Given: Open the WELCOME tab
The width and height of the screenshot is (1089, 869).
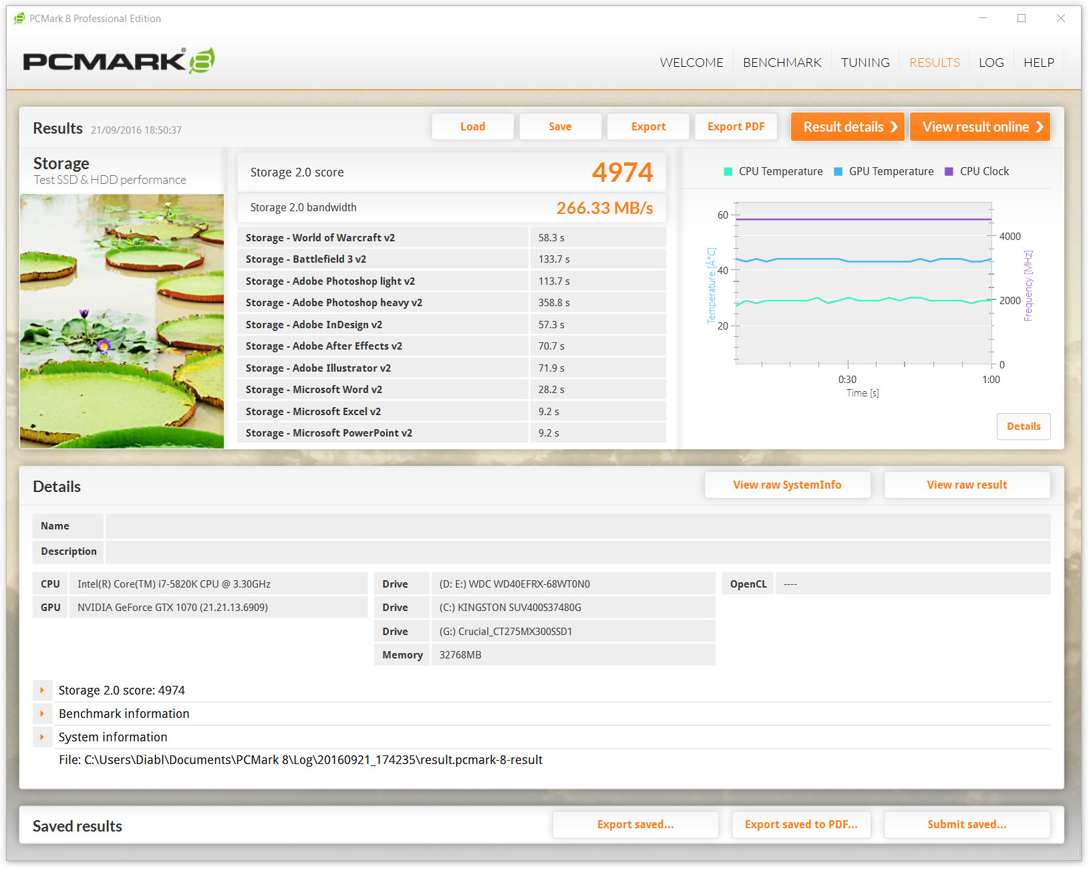Looking at the screenshot, I should point(691,62).
